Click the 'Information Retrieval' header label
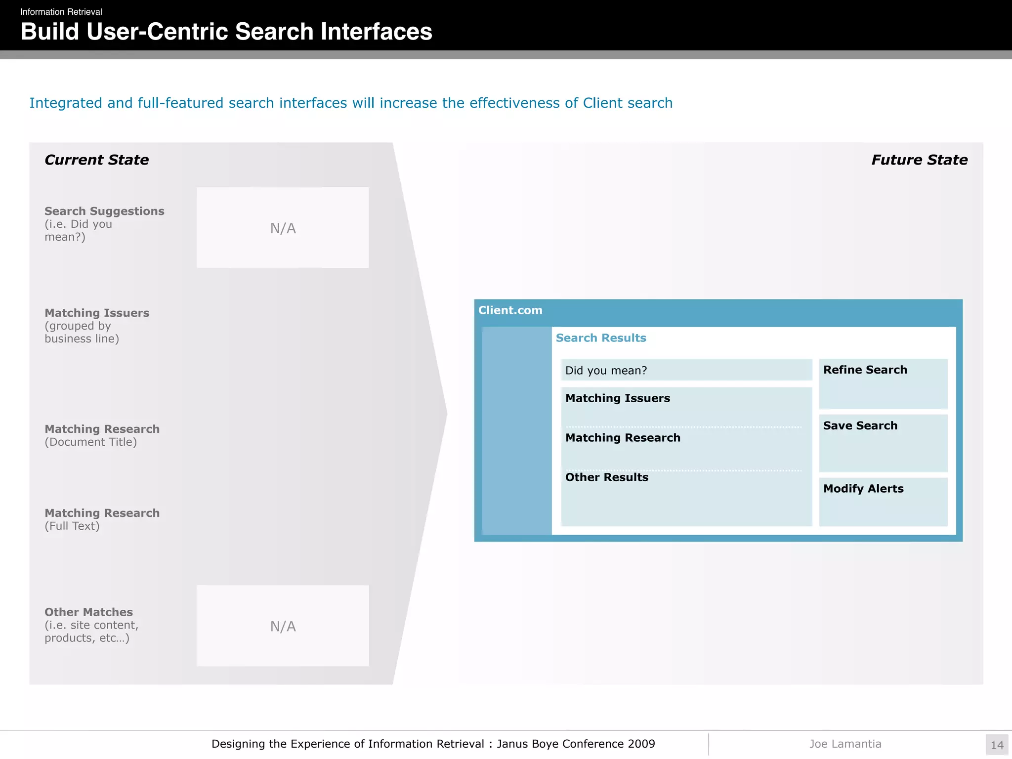 61,12
